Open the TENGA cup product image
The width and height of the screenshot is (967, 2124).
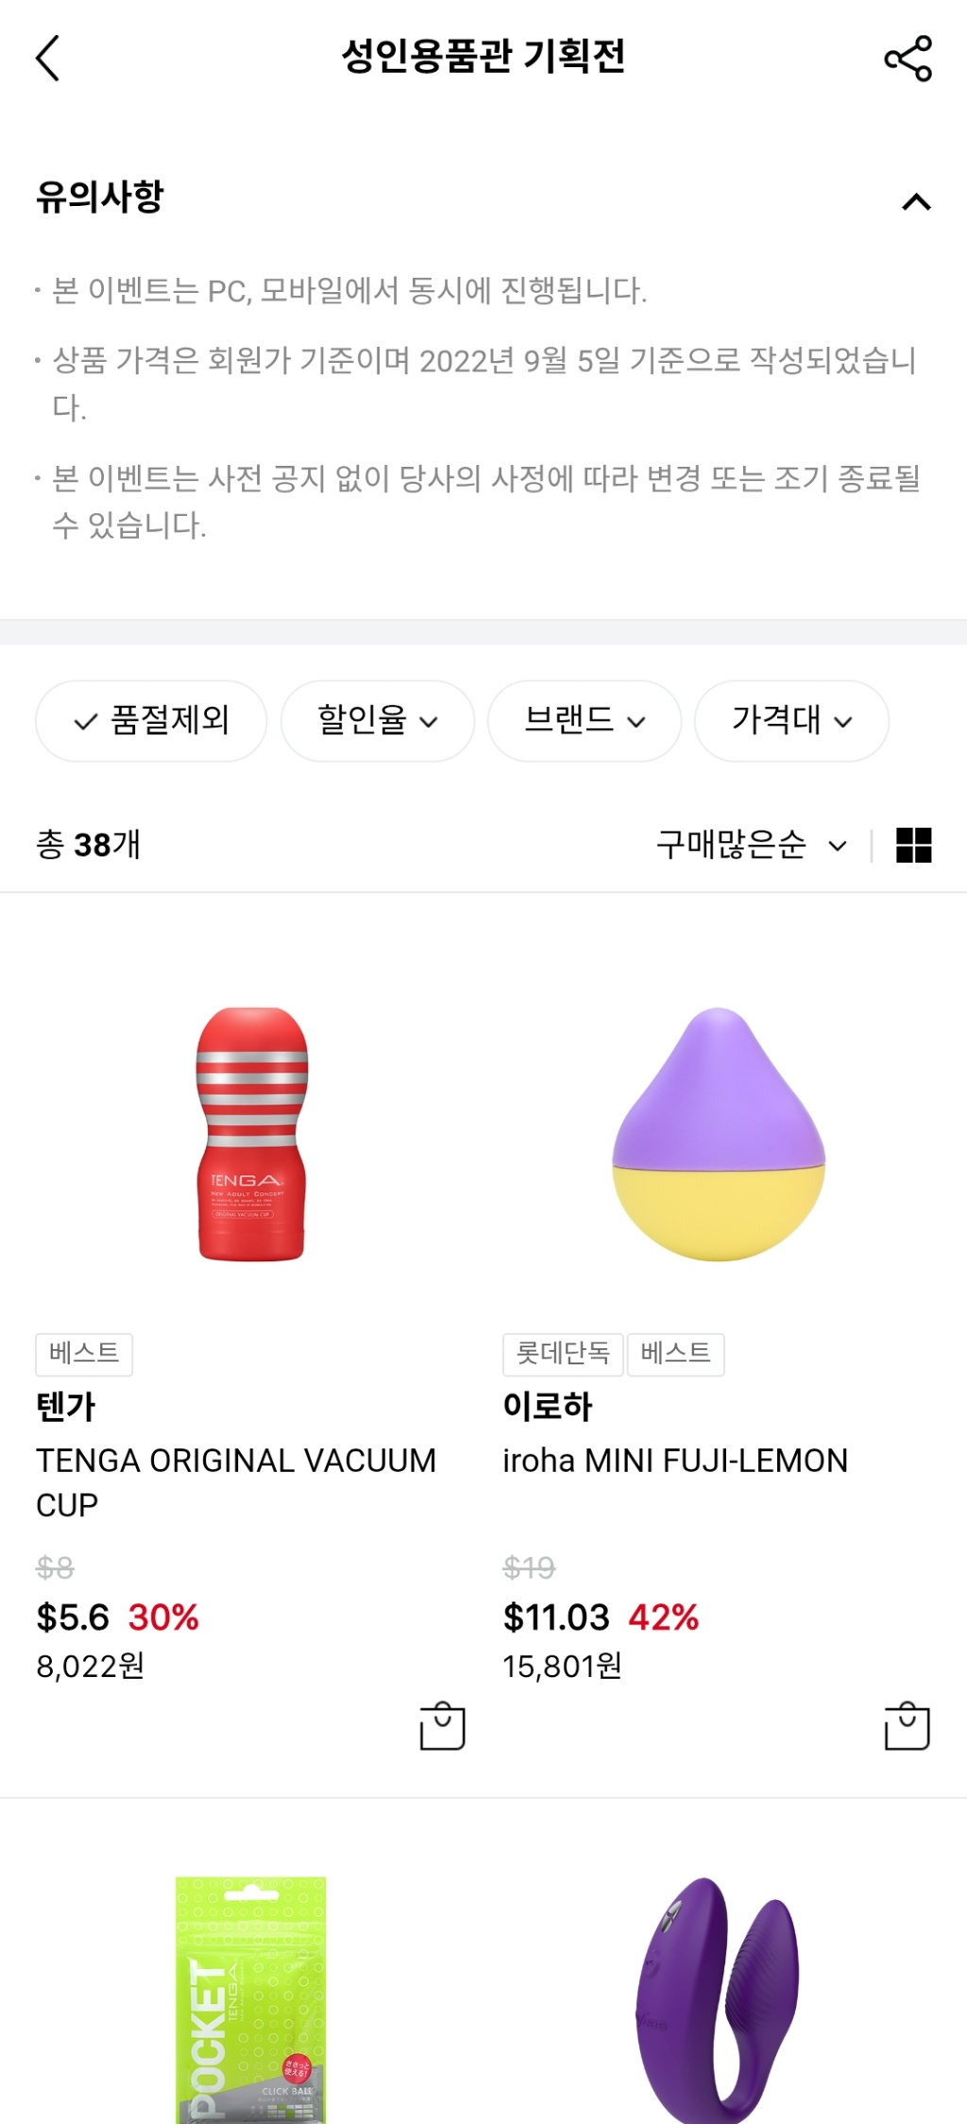coord(251,1134)
